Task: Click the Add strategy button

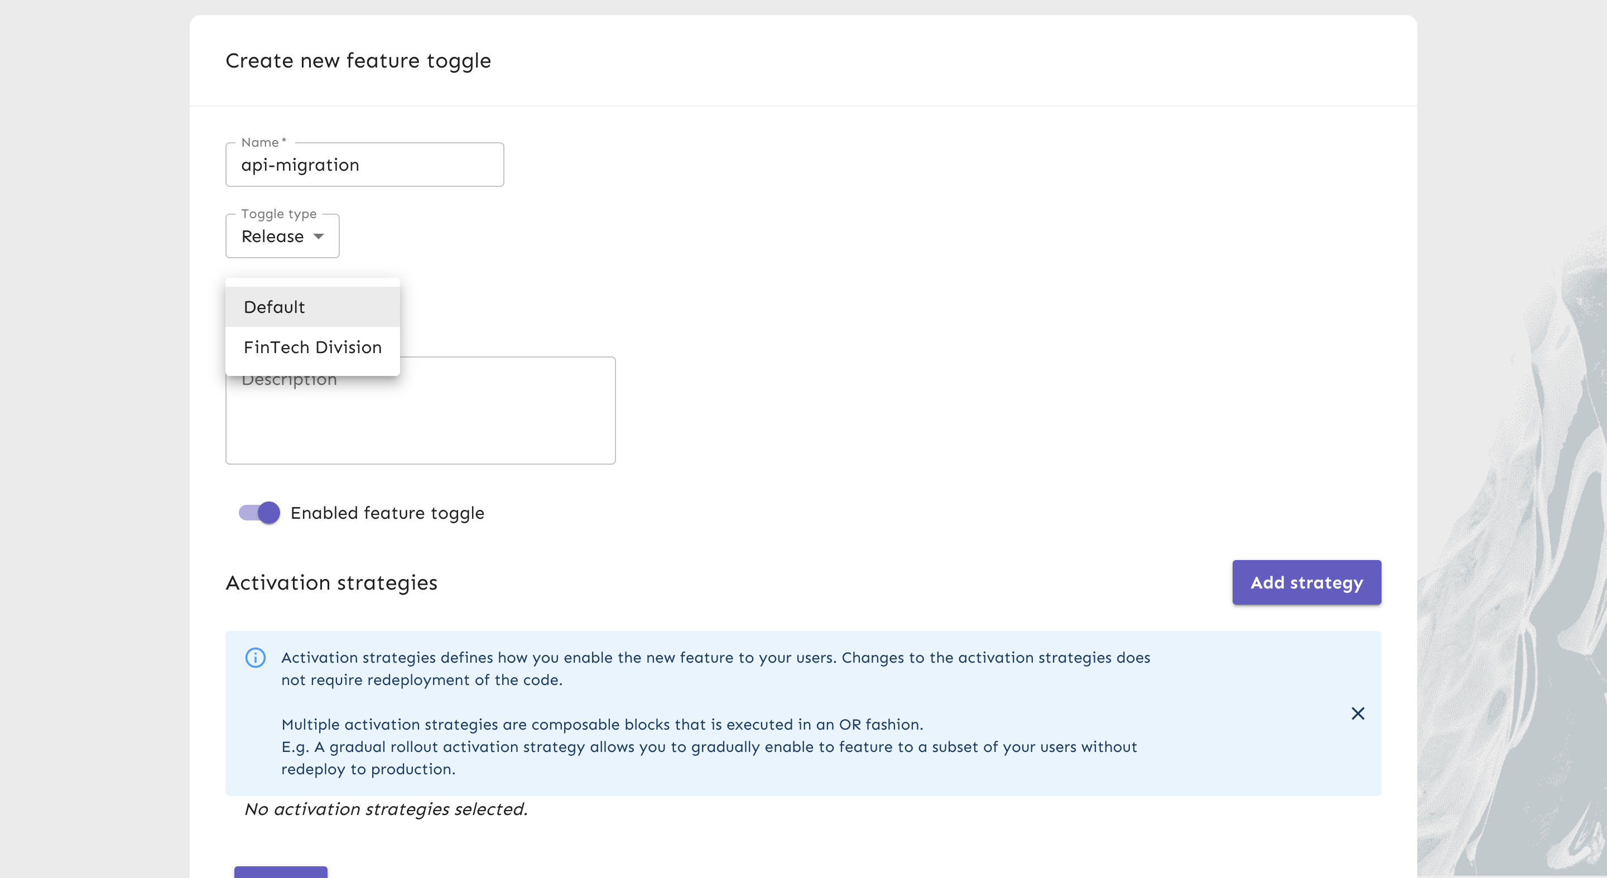Action: (x=1306, y=582)
